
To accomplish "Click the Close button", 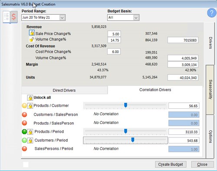I will click(202, 164).
